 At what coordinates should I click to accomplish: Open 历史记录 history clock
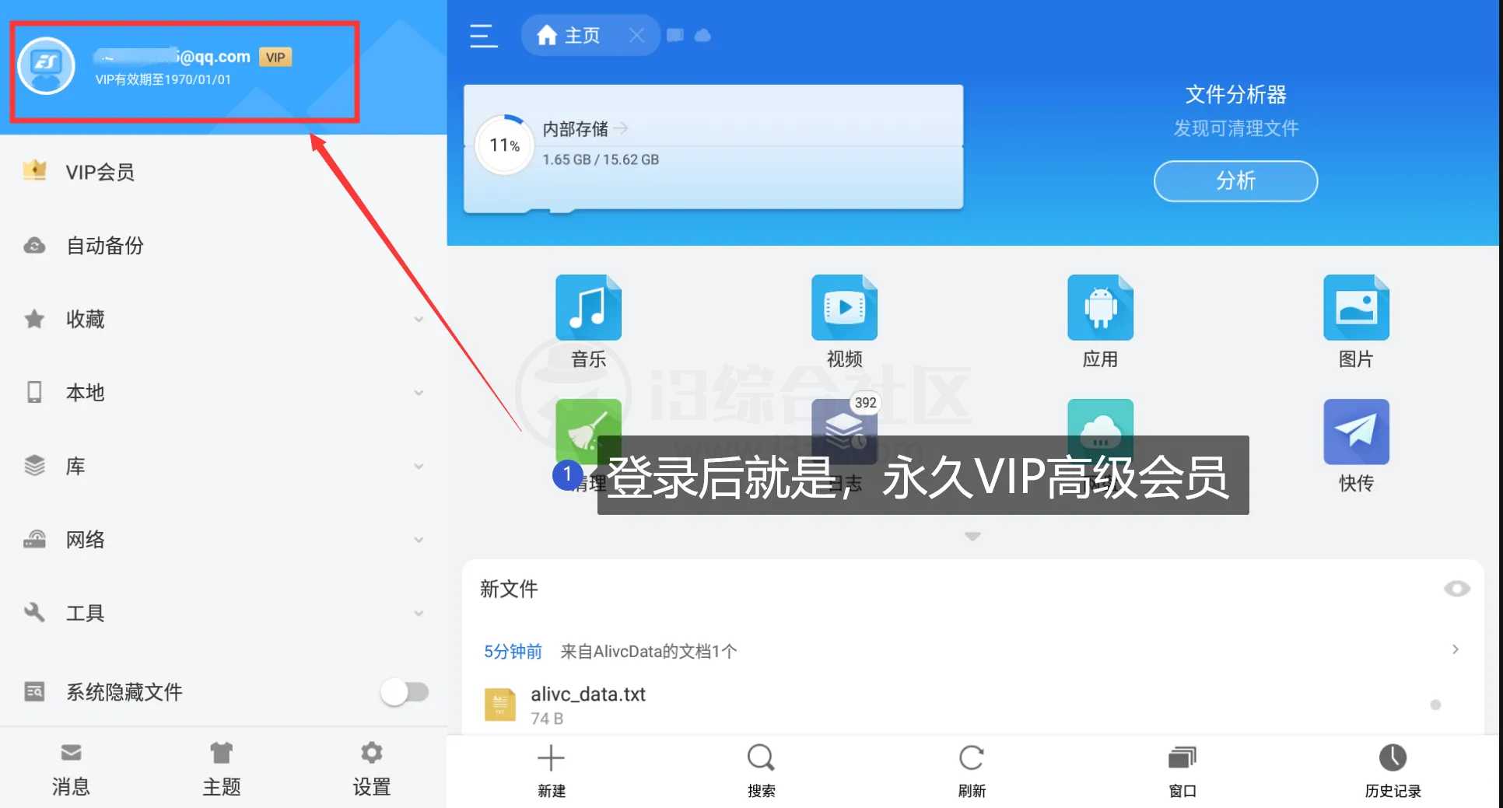(x=1393, y=771)
